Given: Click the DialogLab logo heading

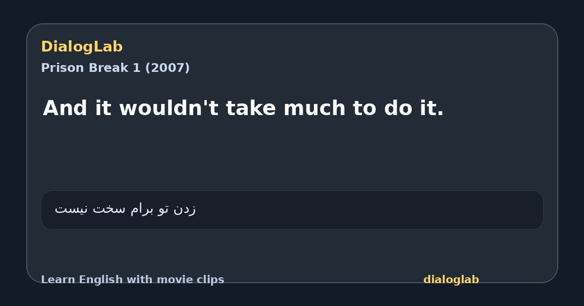Looking at the screenshot, I should [82, 47].
